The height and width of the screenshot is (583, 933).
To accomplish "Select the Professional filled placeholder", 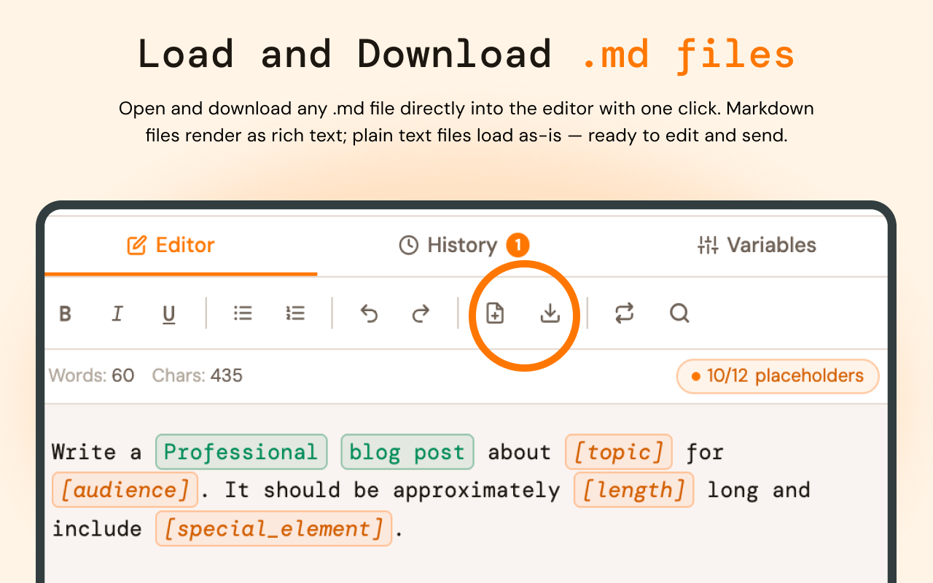I will coord(241,452).
